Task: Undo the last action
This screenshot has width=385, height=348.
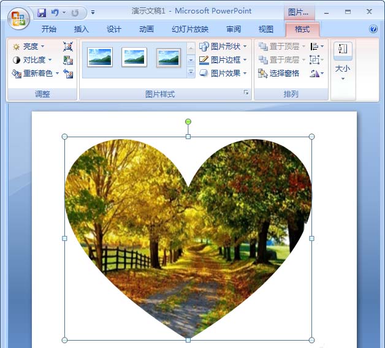Action: click(x=55, y=12)
